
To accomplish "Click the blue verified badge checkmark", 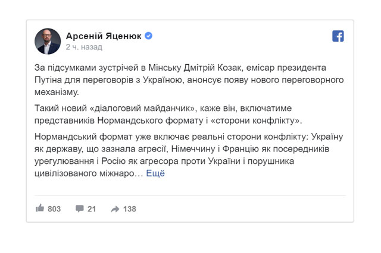I will pos(148,36).
